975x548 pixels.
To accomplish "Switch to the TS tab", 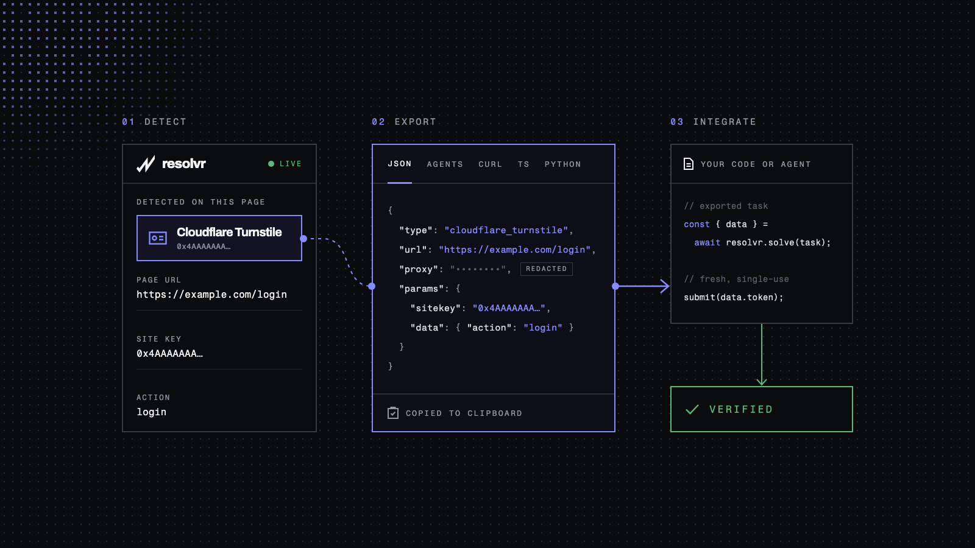I will tap(523, 164).
